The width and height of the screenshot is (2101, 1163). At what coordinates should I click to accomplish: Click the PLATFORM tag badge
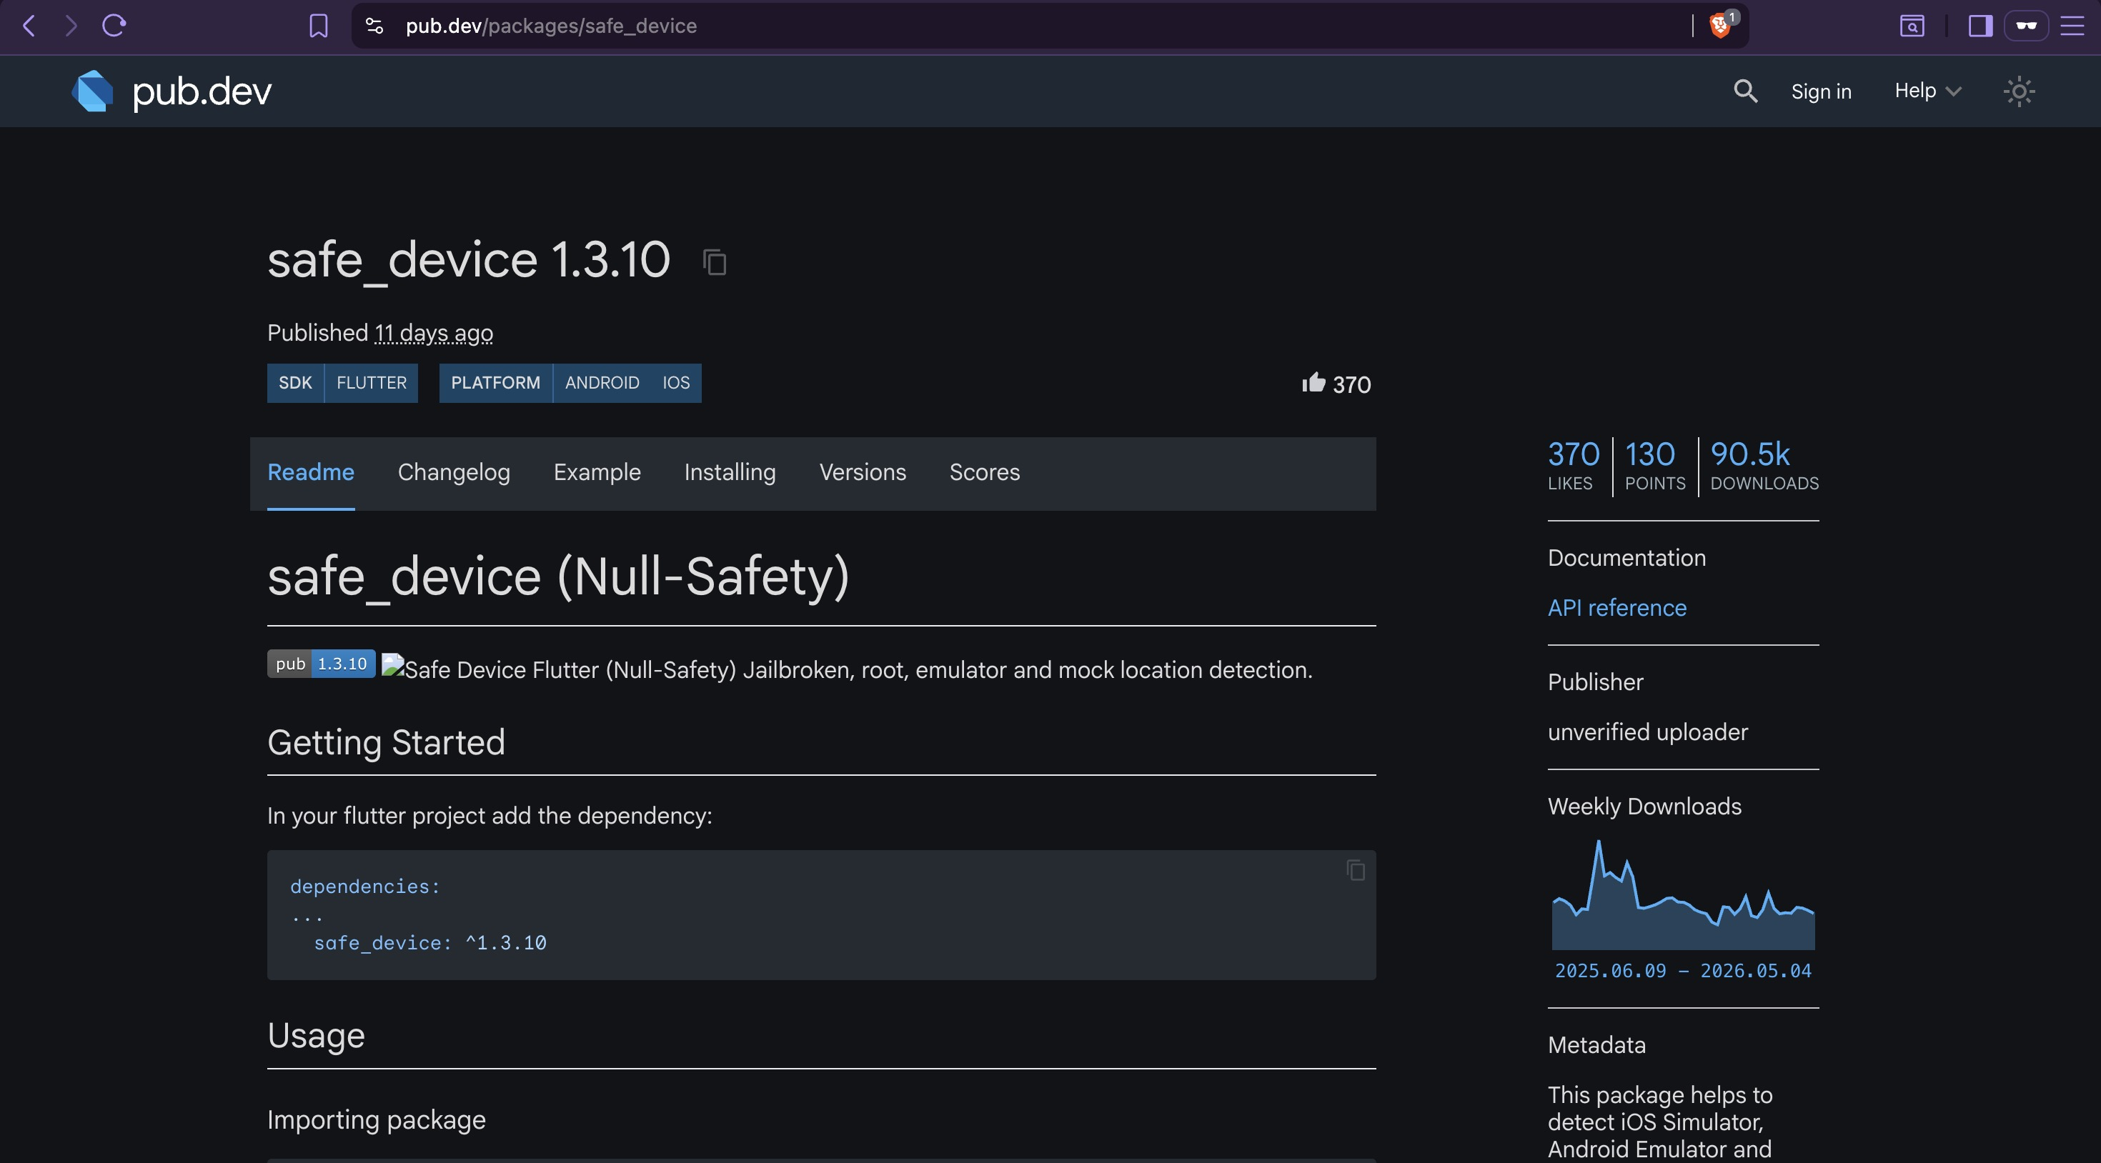pyautogui.click(x=495, y=382)
